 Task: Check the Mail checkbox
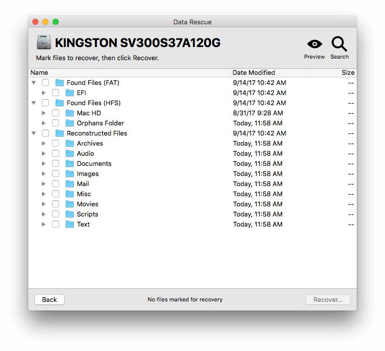(x=56, y=184)
